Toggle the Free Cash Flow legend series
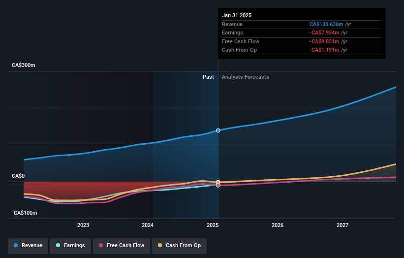404x258 pixels. (122, 246)
